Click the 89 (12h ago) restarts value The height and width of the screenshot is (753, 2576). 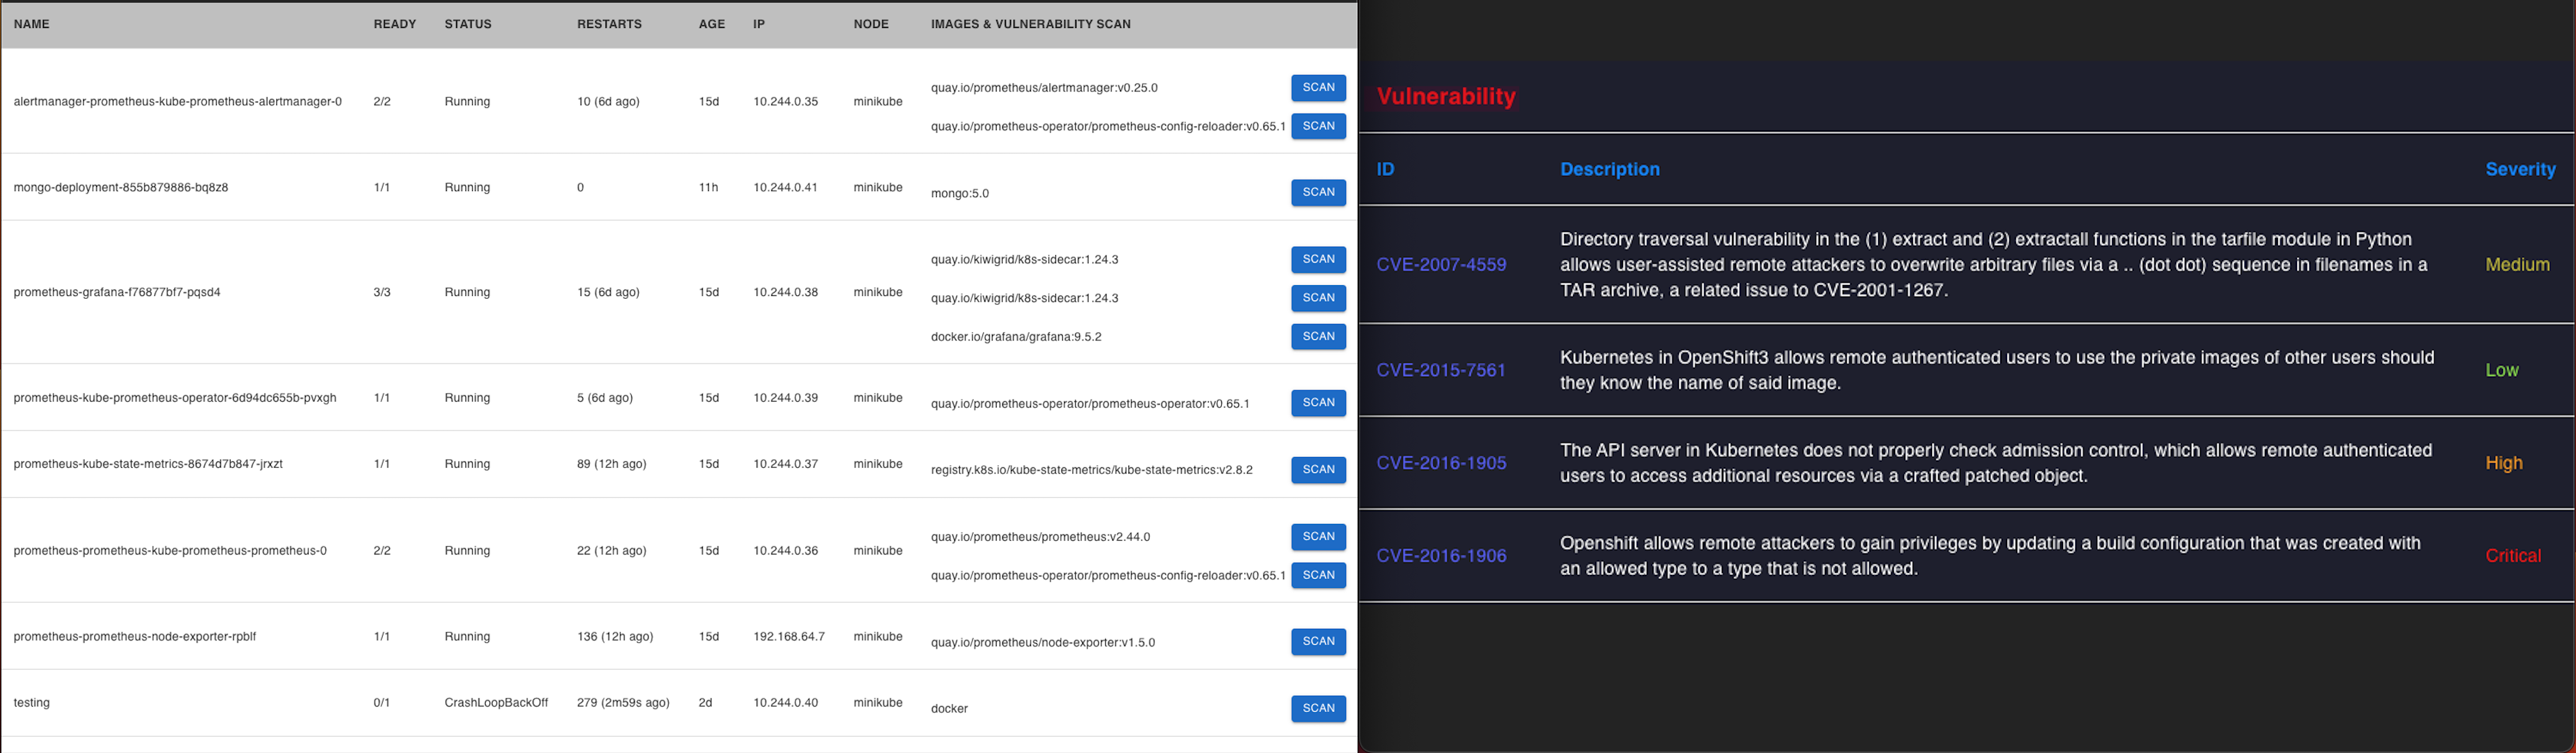(612, 464)
